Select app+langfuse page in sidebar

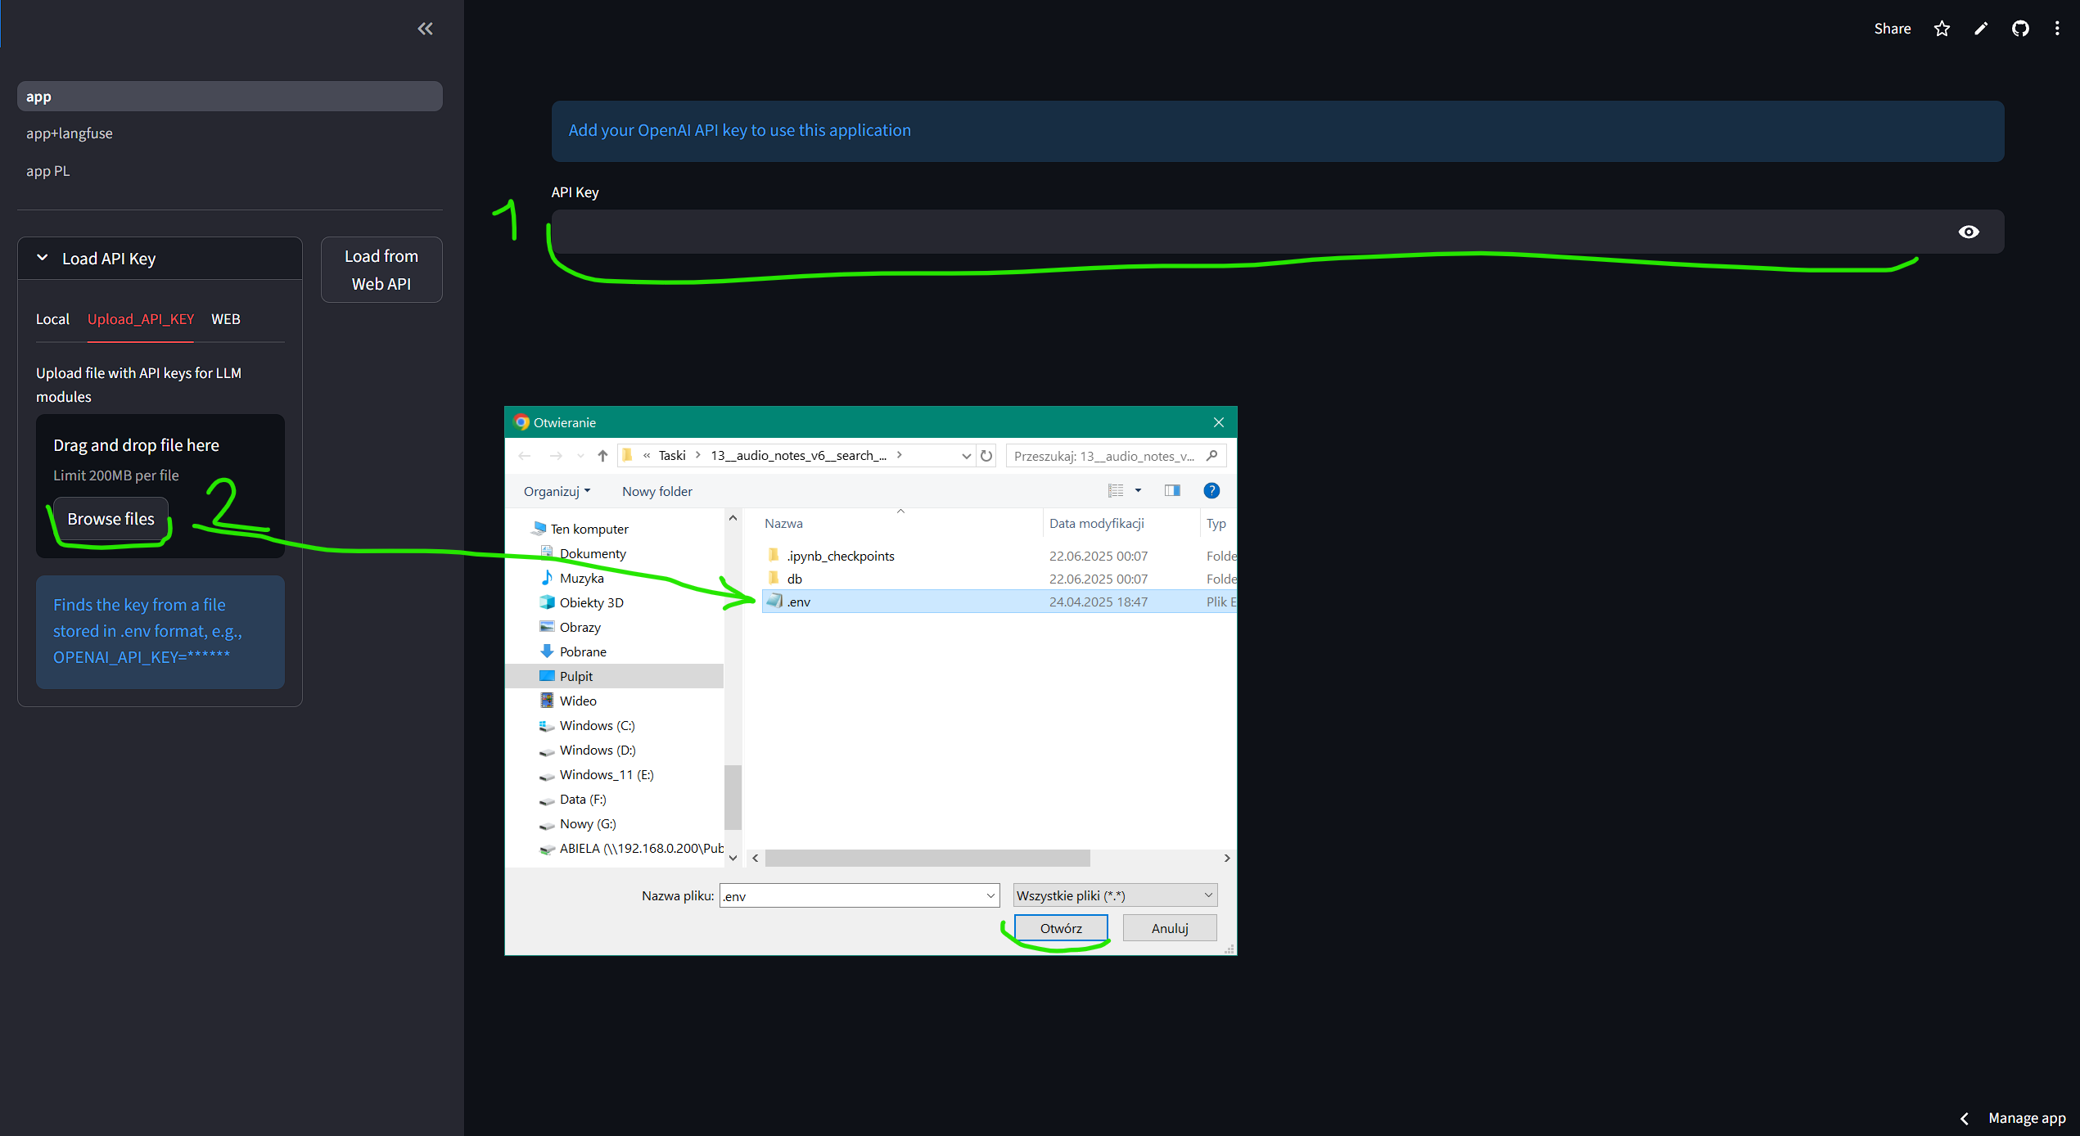pos(70,133)
